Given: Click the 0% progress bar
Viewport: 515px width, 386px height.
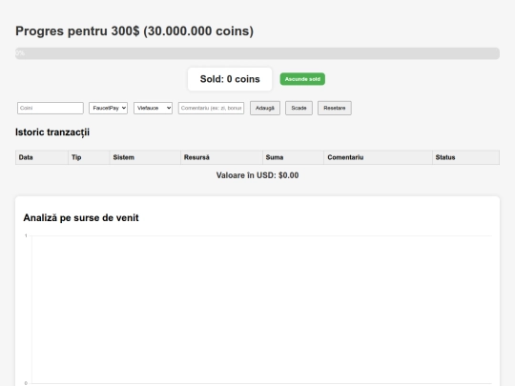Looking at the screenshot, I should point(257,53).
